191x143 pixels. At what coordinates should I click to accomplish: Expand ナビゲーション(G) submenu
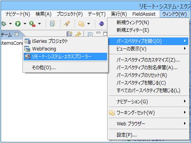148,102
